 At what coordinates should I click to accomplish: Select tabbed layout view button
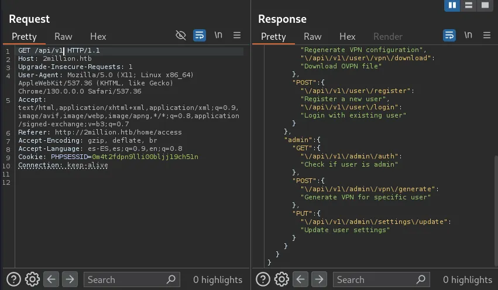point(484,5)
